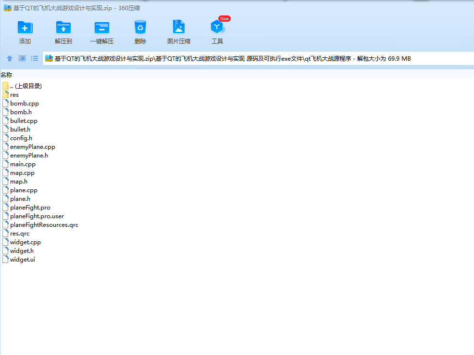Click the file icon beside widget.cpp
The height and width of the screenshot is (355, 474).
click(x=5, y=242)
